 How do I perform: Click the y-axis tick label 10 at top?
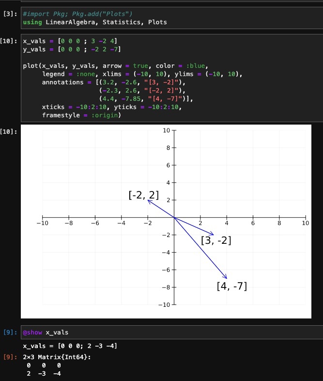coord(166,130)
